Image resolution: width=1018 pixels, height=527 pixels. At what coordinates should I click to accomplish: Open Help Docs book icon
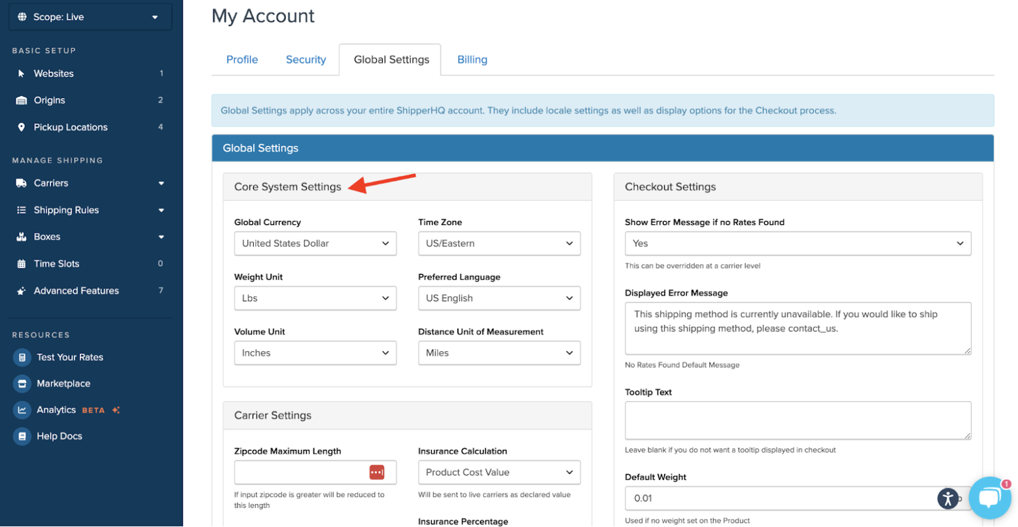tap(22, 436)
